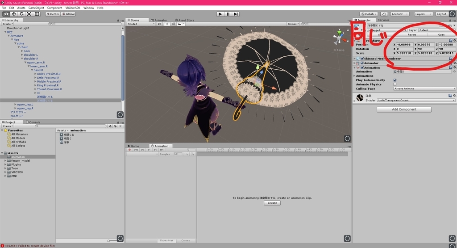Click the Pause button in main toolbar
Screen dimensions: 457x248
click(x=228, y=14)
